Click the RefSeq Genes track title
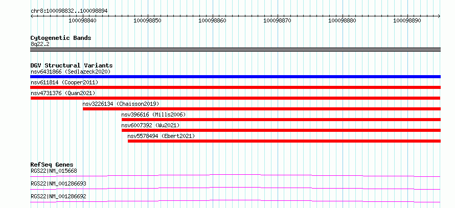Image resolution: width=455 pixels, height=208 pixels. point(52,165)
